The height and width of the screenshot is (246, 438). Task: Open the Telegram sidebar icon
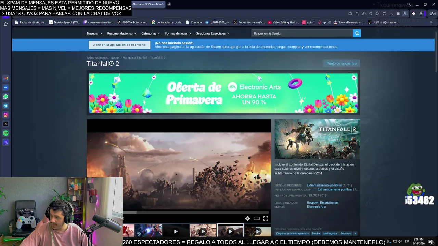[x=5, y=106]
